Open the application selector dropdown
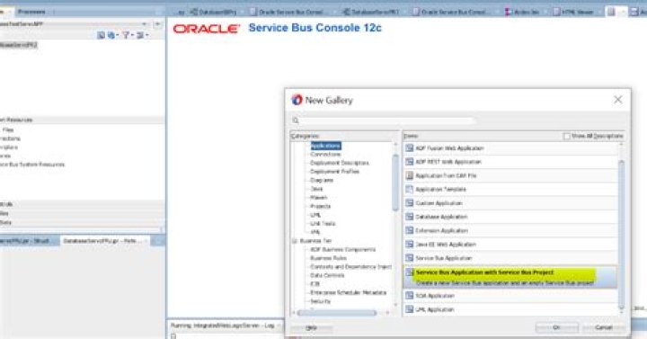647x339 pixels. pyautogui.click(x=144, y=24)
